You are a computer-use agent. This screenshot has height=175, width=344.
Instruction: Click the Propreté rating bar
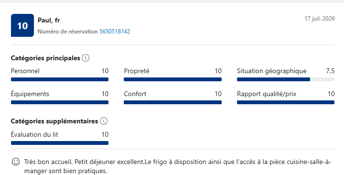pyautogui.click(x=172, y=79)
